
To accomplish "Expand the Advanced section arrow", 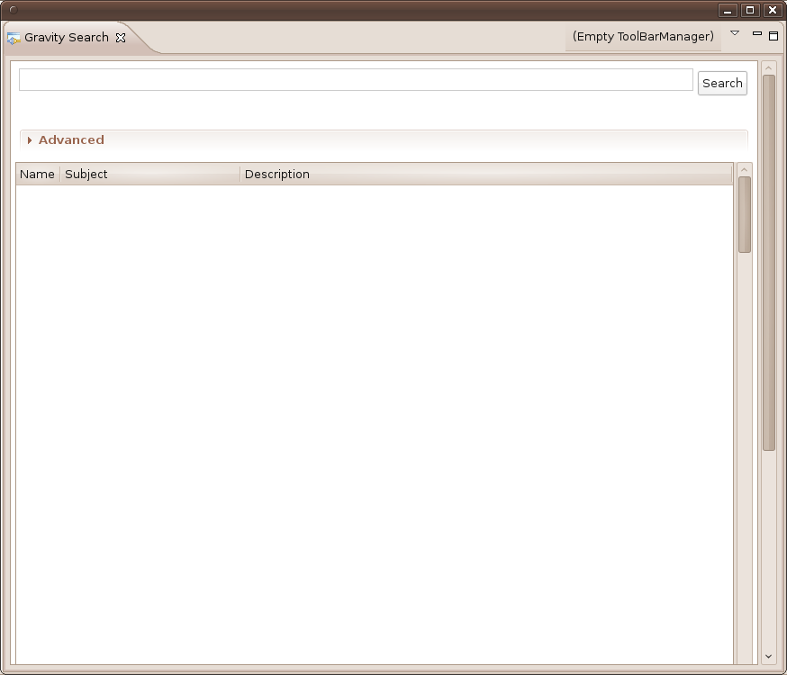I will (30, 140).
